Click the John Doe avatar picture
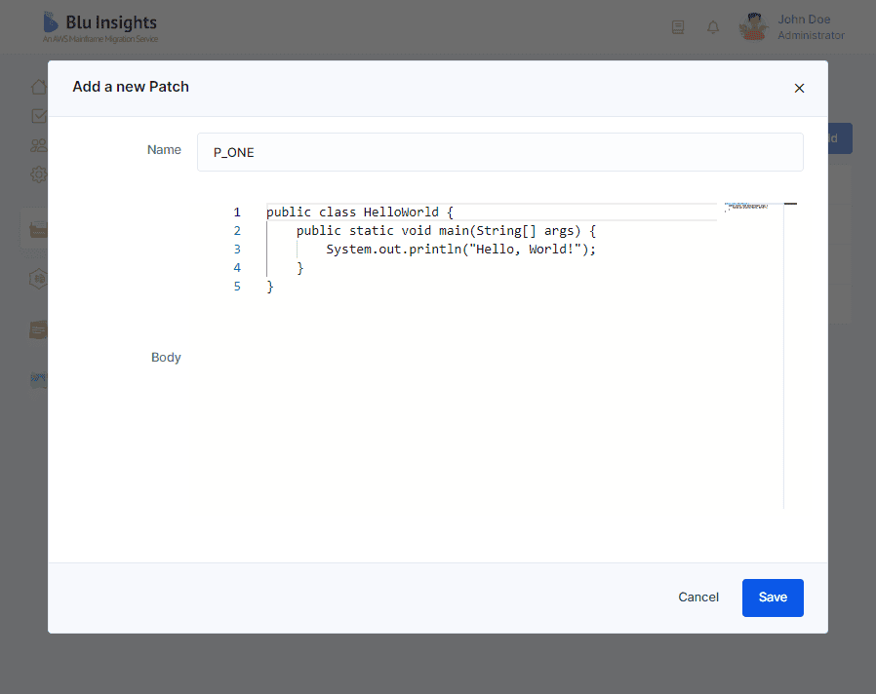This screenshot has width=876, height=694. coord(754,27)
